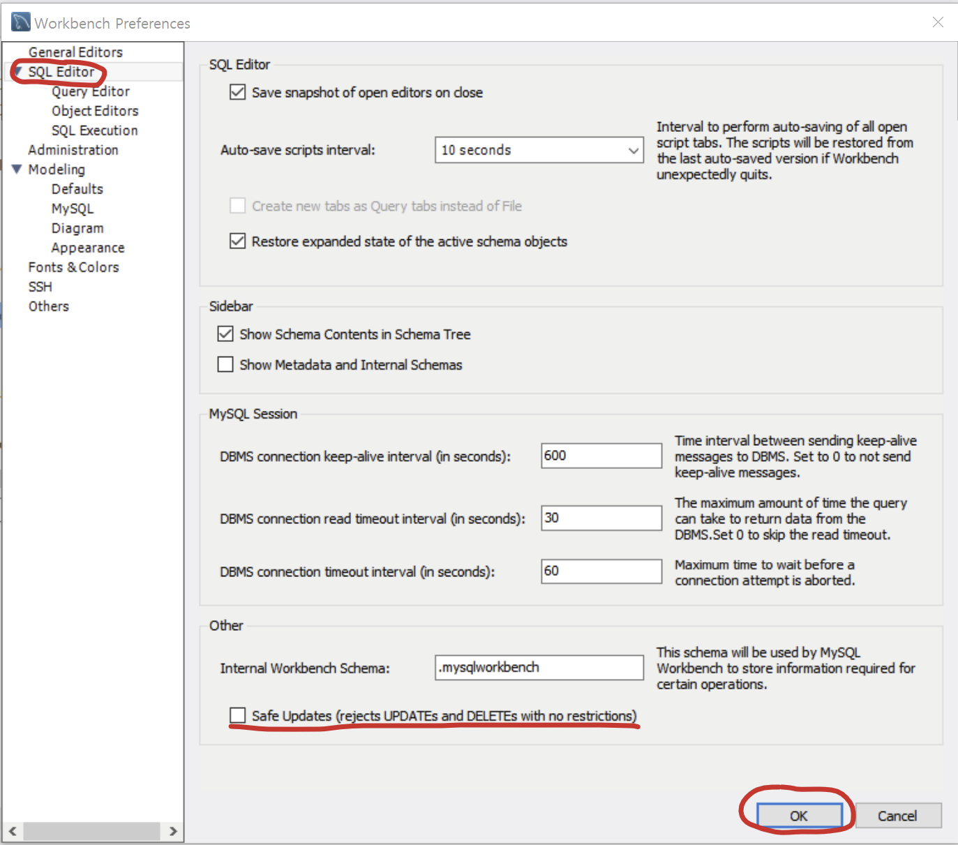The width and height of the screenshot is (958, 845).
Task: Select Administration in the sidebar
Action: (73, 150)
